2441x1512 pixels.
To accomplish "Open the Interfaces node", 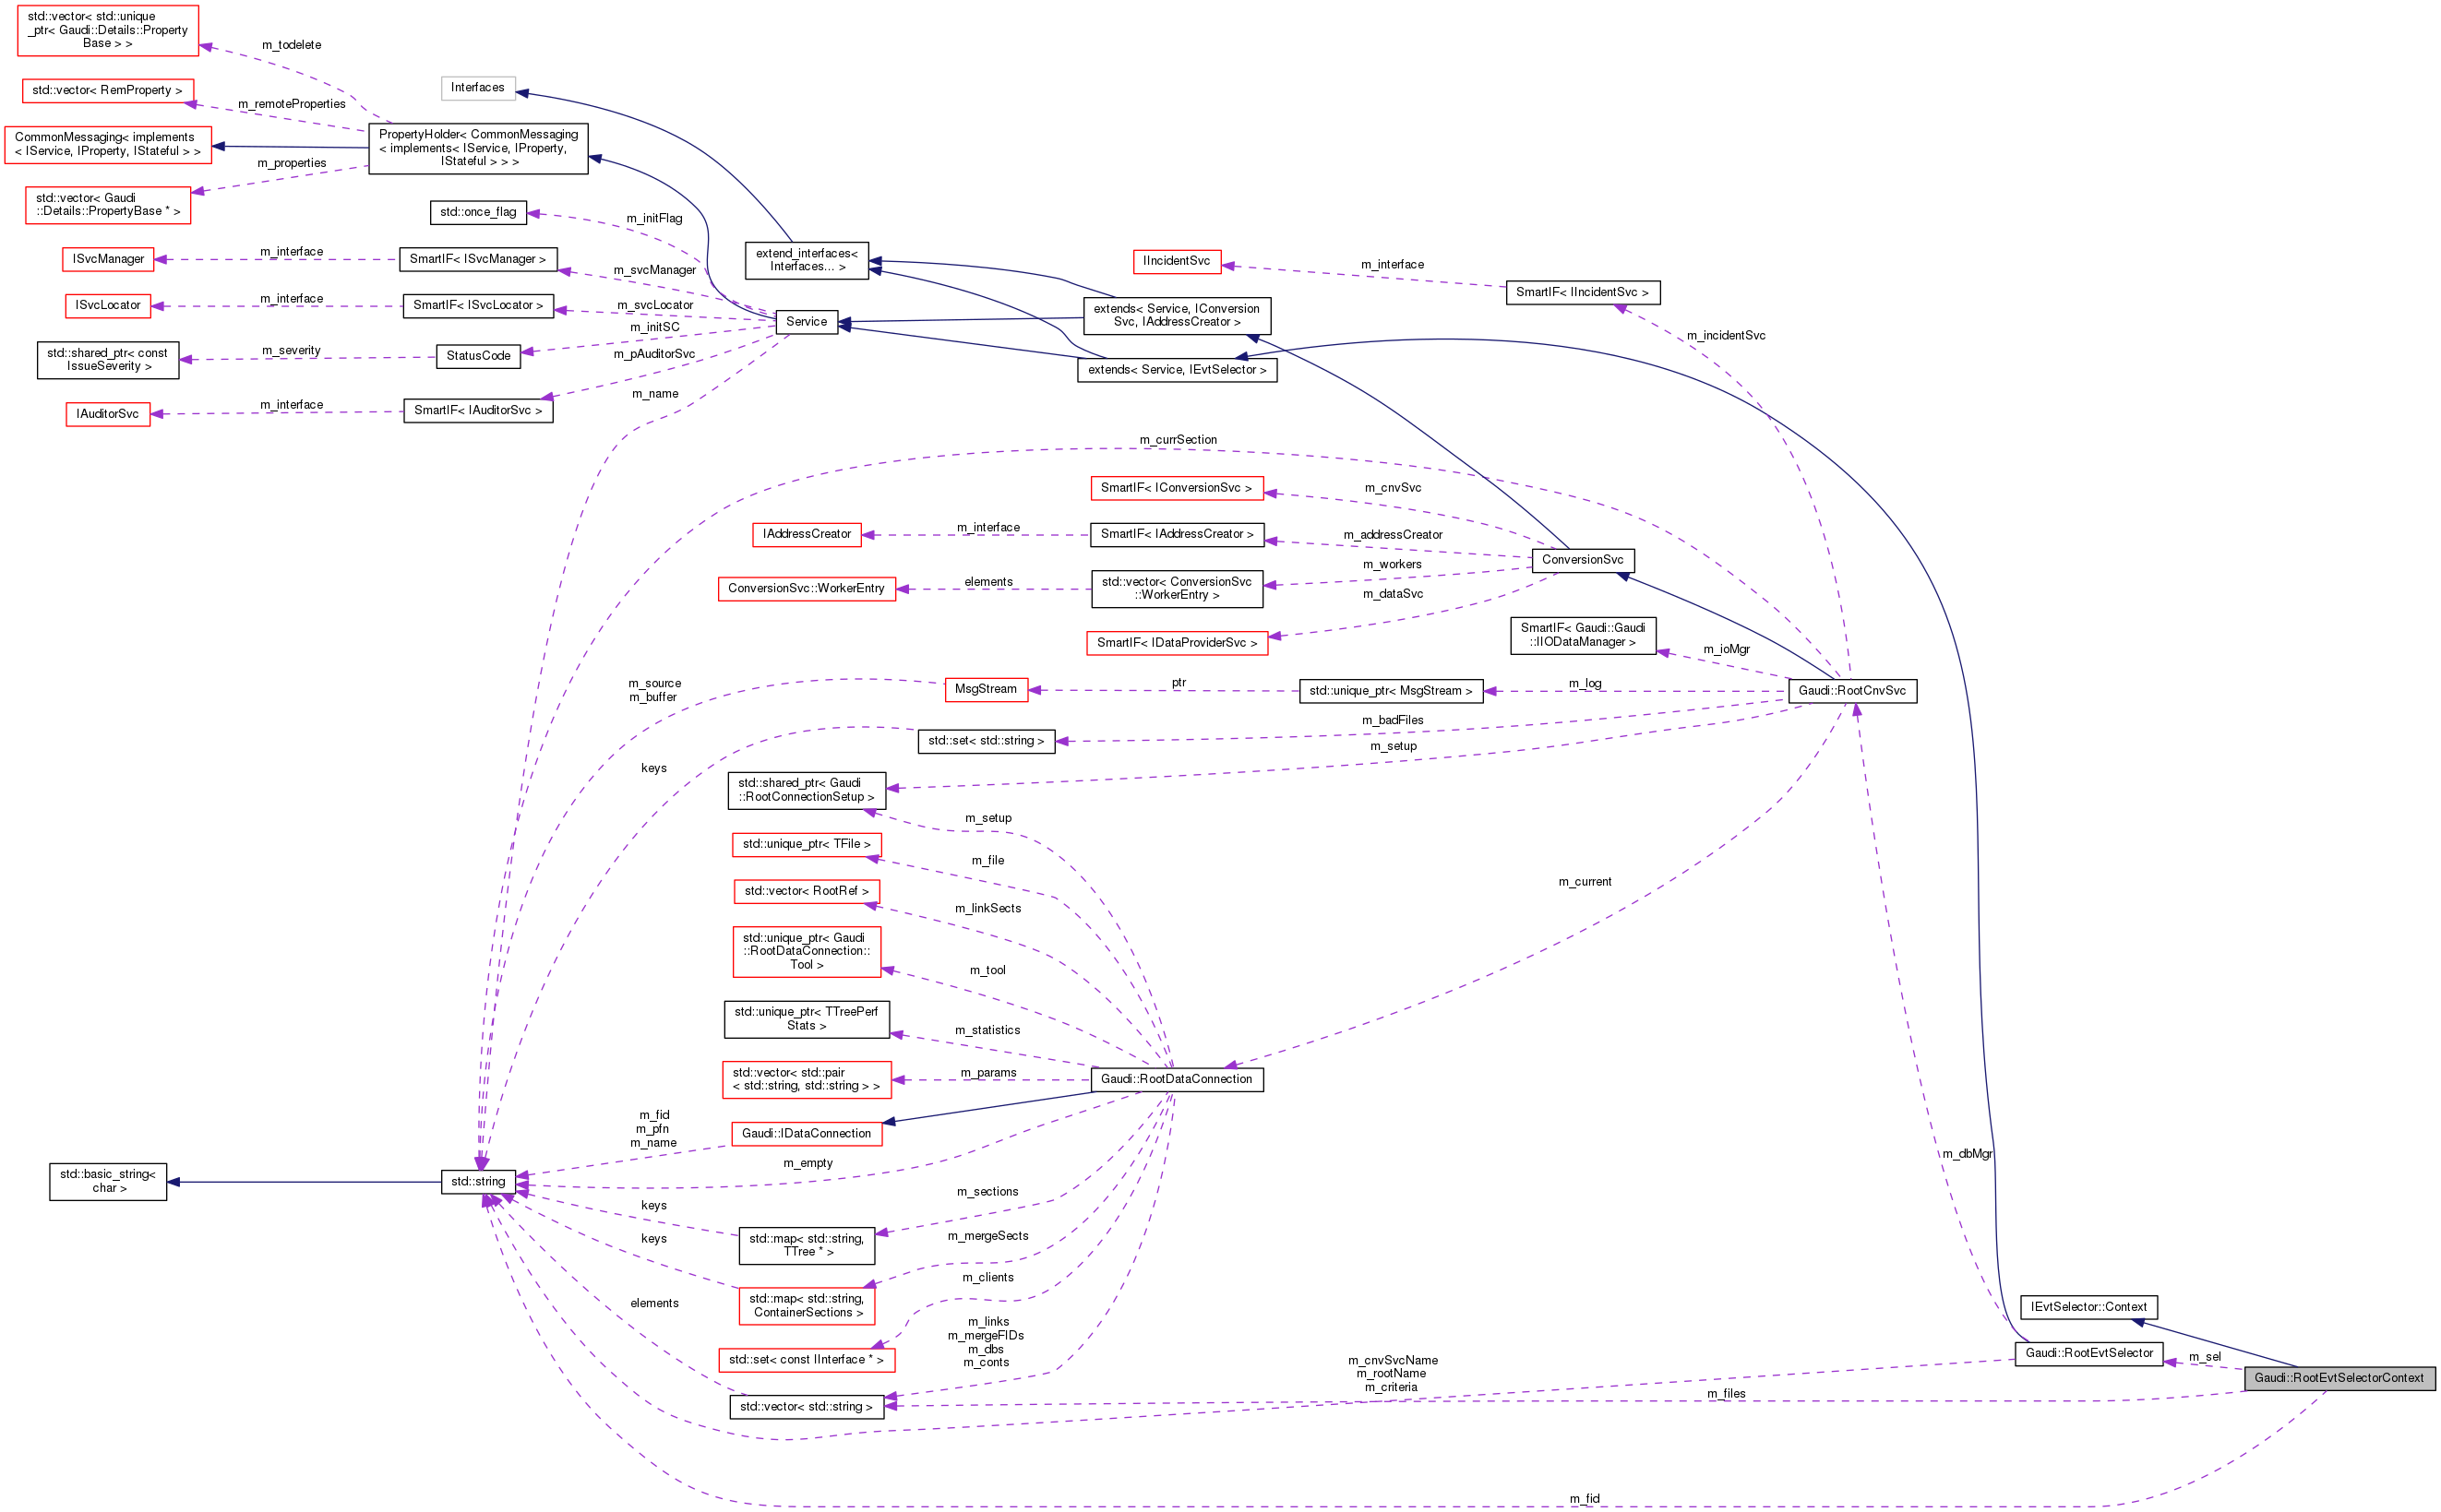I will 478,88.
